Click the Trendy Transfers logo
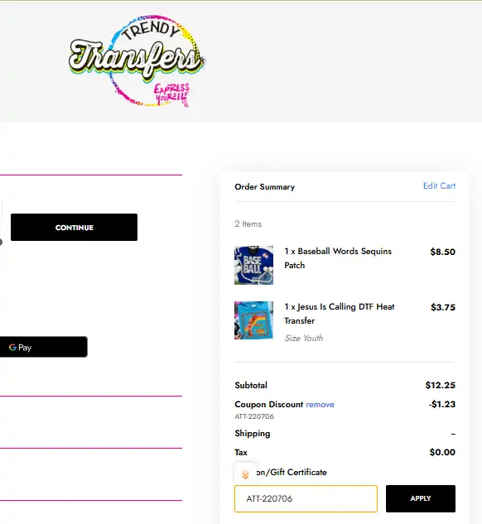 [136, 60]
